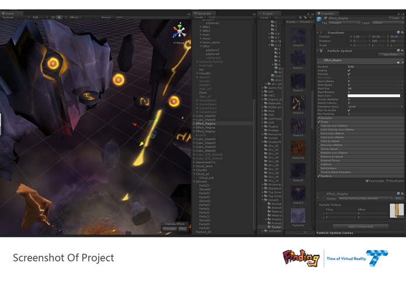Open Effect_Magma material gear menu
Image resolution: width=406 pixels, height=289 pixels.
[x=402, y=194]
